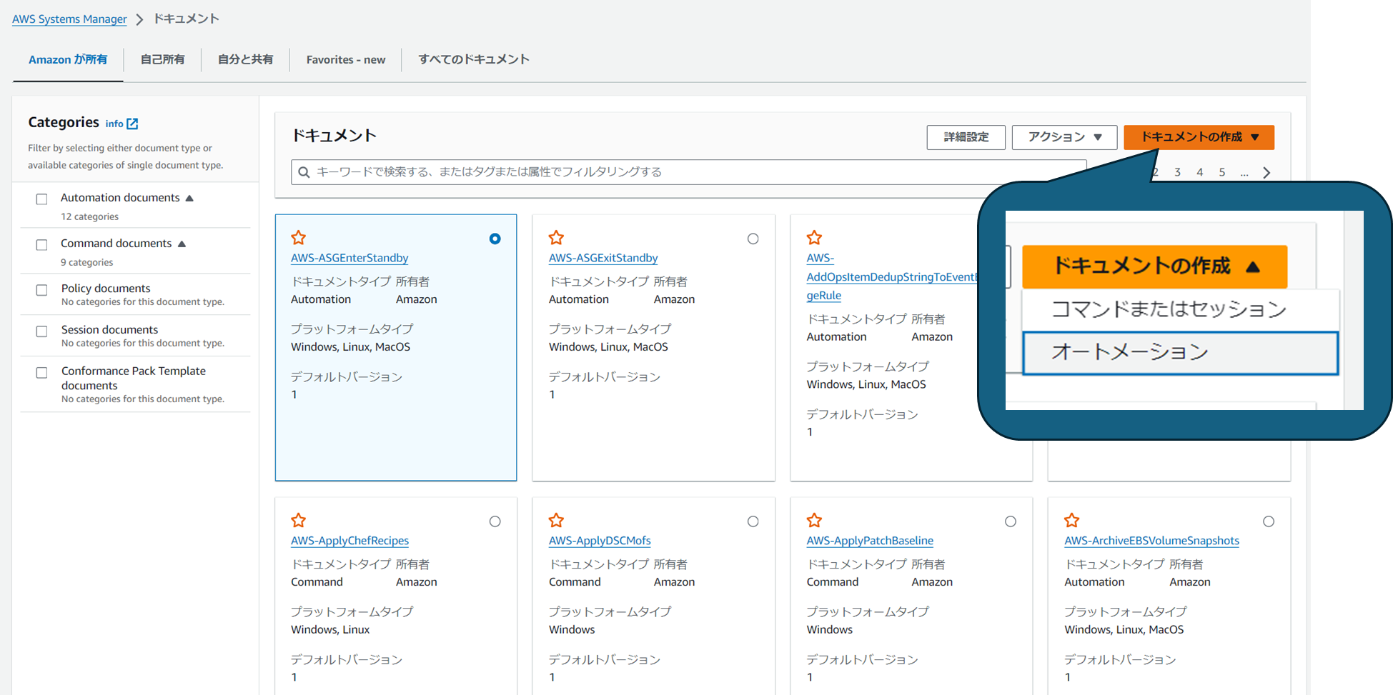The width and height of the screenshot is (1393, 695).
Task: Click the "Categories" heading
Action: 64,122
